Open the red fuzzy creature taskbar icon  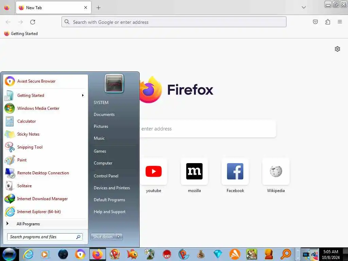[x=167, y=254]
